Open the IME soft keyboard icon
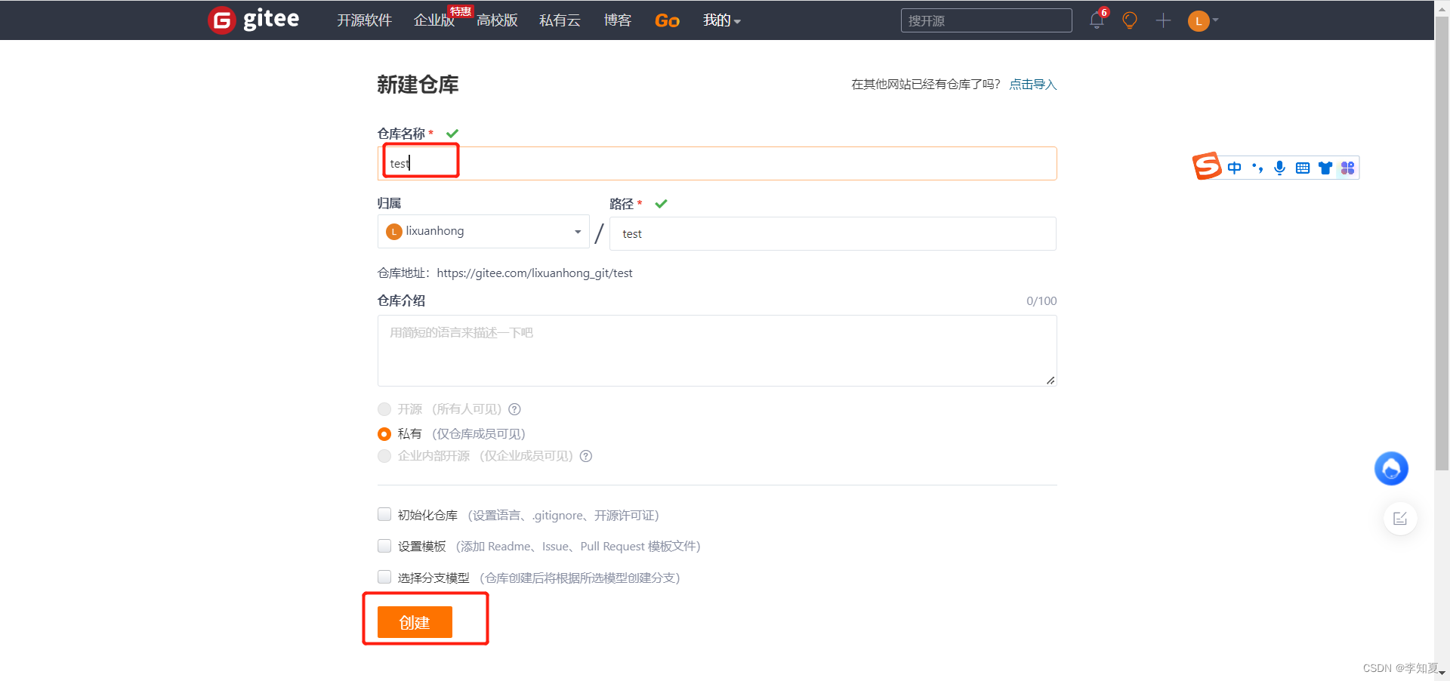The width and height of the screenshot is (1450, 681). pos(1302,168)
